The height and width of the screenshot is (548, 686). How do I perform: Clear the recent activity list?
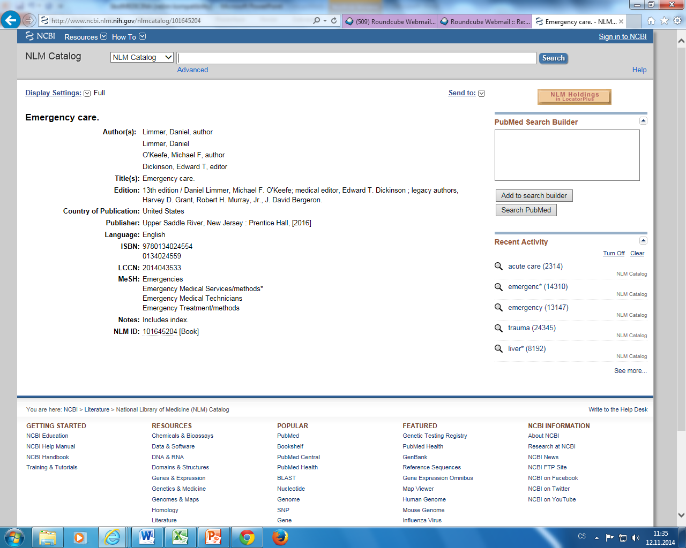tap(637, 254)
